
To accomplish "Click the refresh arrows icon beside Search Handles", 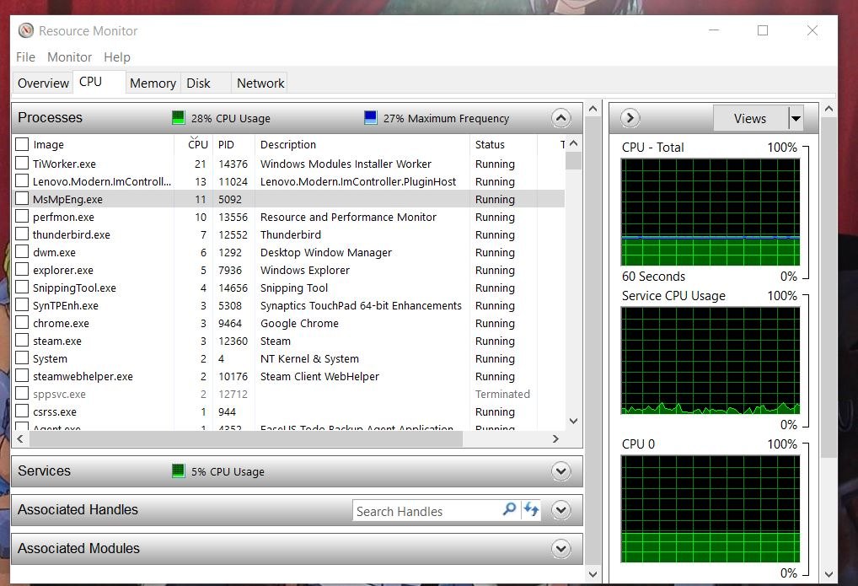I will click(x=531, y=509).
